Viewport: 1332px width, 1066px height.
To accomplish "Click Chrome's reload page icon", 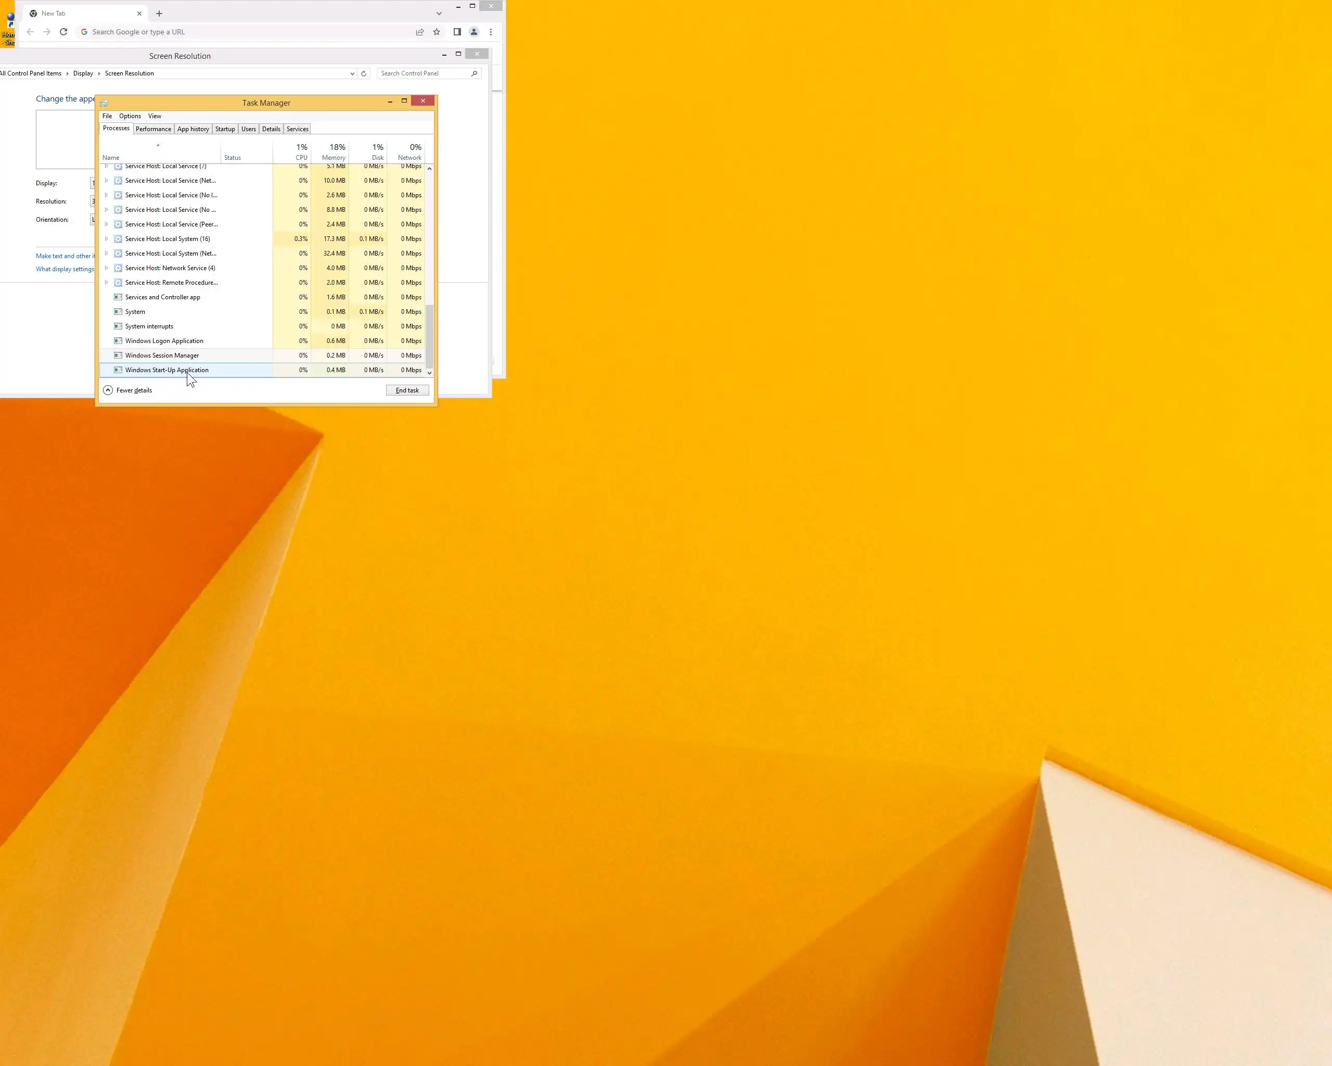I will coord(63,32).
